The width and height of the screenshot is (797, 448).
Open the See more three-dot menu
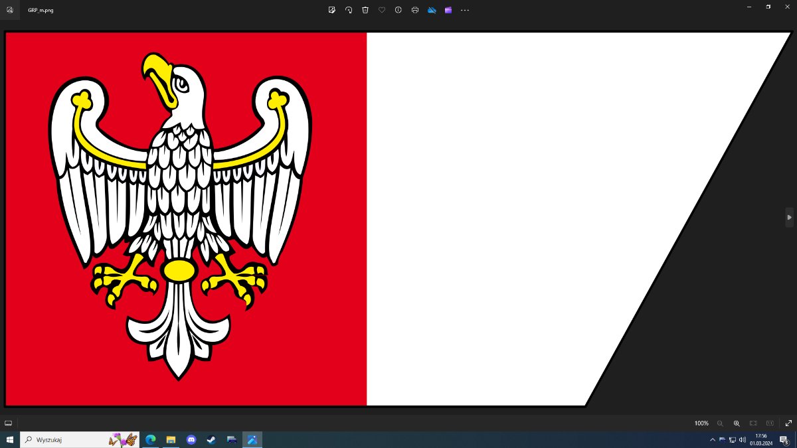465,10
